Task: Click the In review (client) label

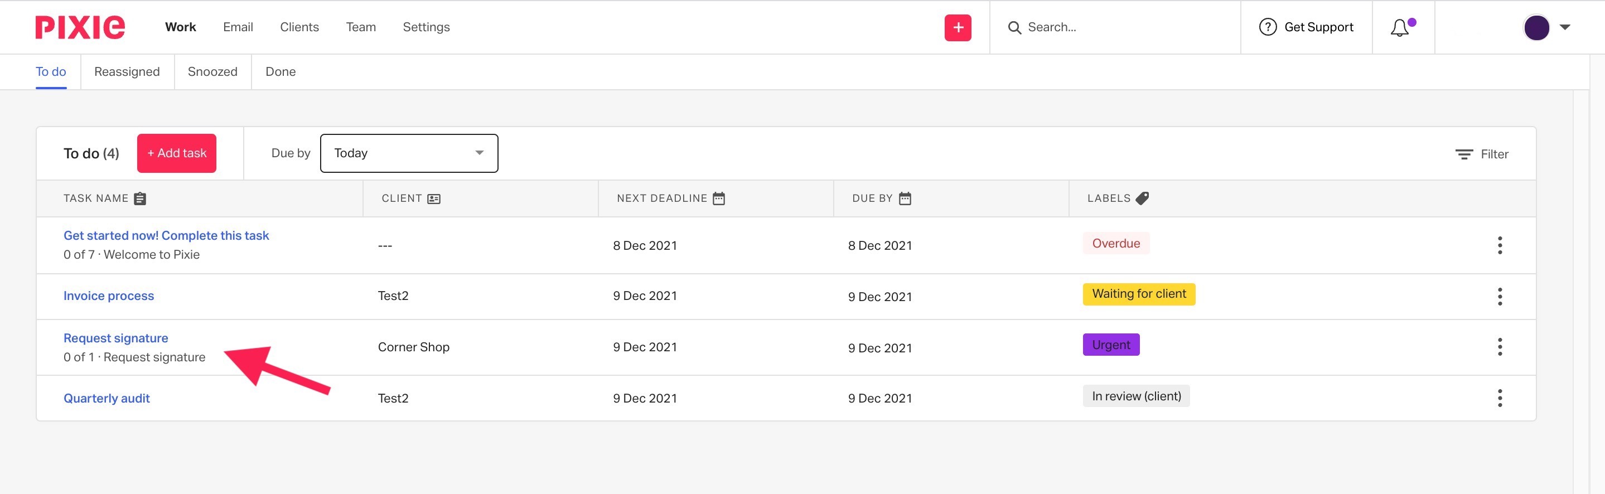Action: pyautogui.click(x=1136, y=396)
